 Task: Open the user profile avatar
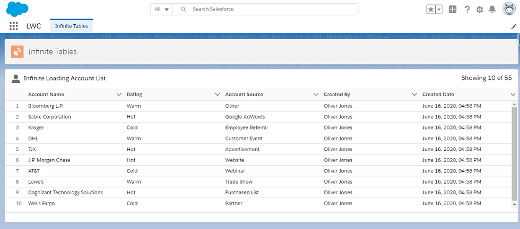point(508,9)
